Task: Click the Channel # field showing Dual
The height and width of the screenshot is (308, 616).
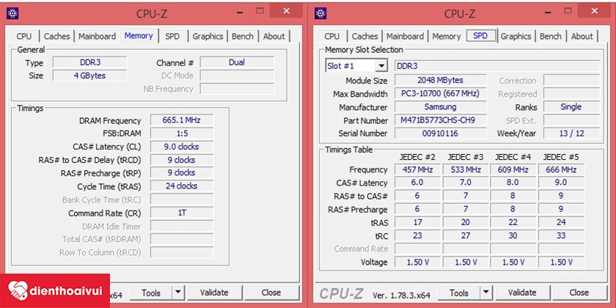Action: point(237,62)
